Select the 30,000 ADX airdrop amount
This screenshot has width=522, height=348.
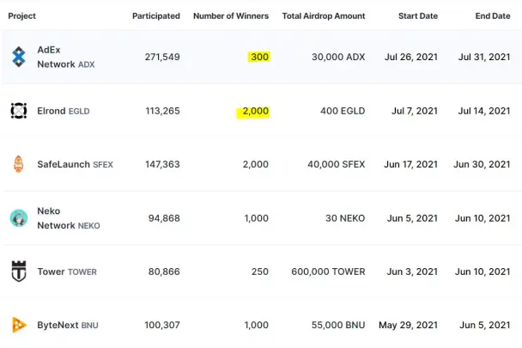[x=338, y=57]
